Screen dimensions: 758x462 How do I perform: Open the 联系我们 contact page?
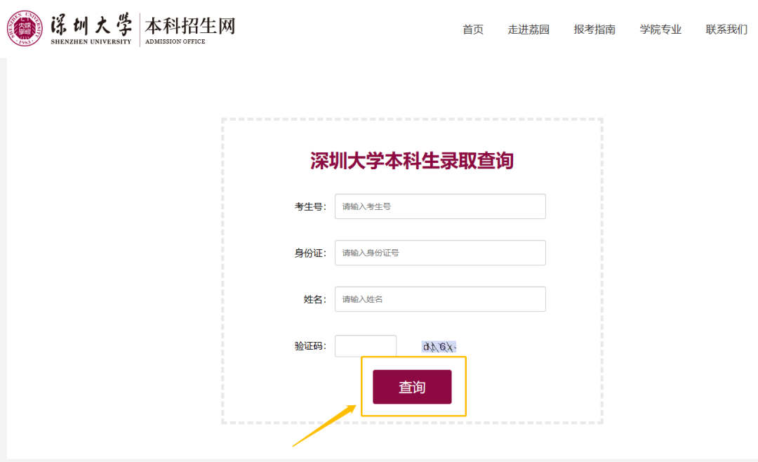coord(726,29)
